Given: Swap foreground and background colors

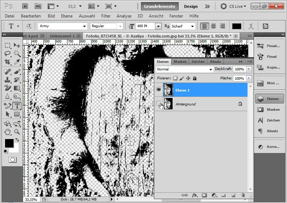Looking at the screenshot, I should (x=17, y=140).
